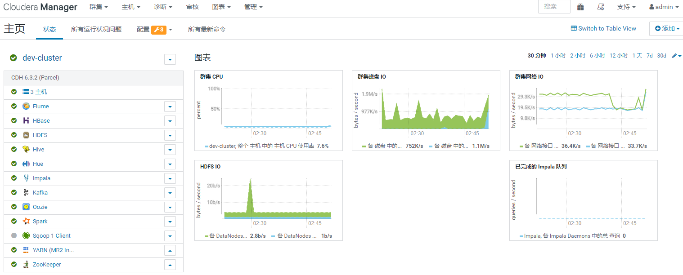This screenshot has width=683, height=275.
Task: Open the parcels gift box icon
Action: tap(580, 7)
